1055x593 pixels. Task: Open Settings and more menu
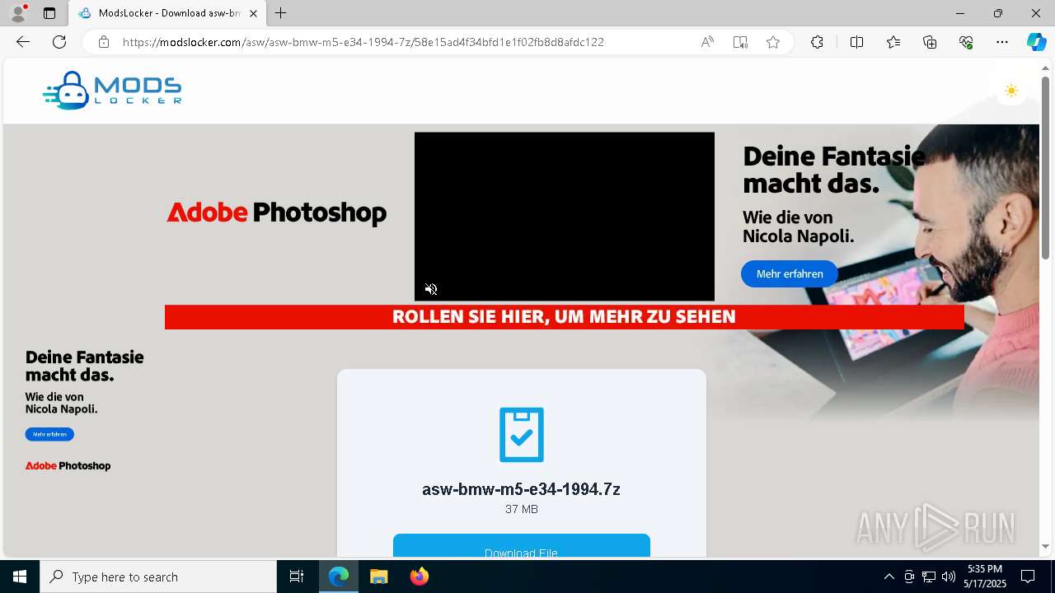pyautogui.click(x=1002, y=42)
